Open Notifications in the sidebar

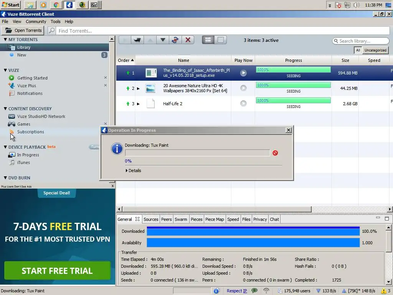click(30, 93)
